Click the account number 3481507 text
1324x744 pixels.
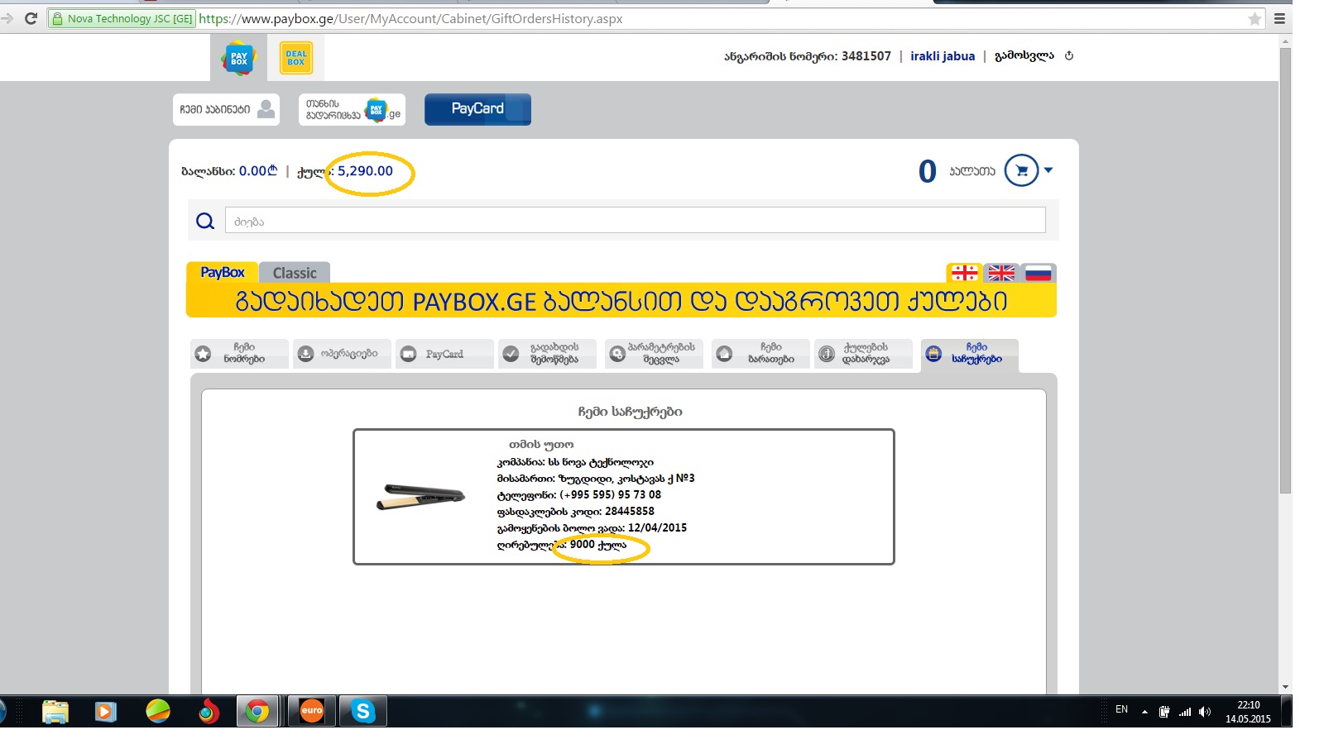coord(866,56)
